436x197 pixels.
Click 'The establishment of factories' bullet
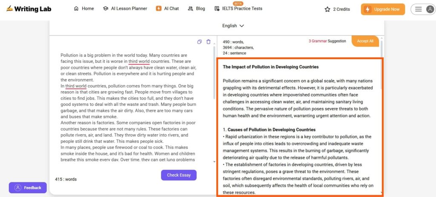pyautogui.click(x=298, y=178)
